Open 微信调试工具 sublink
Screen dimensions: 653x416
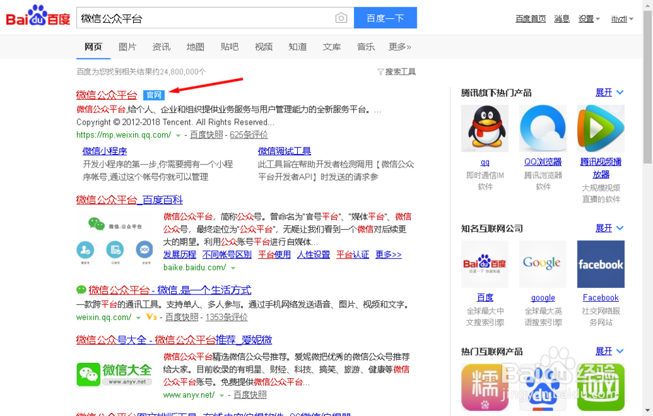[285, 151]
